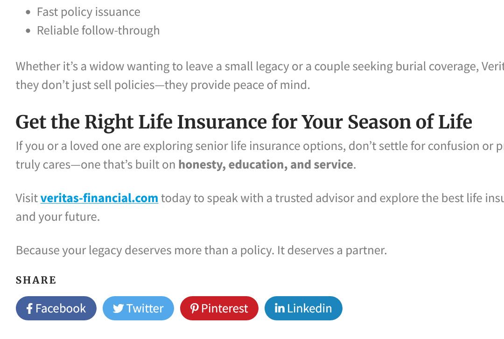Post to Linkedin via the Linkedin label
This screenshot has height=339, width=504.
click(x=309, y=308)
